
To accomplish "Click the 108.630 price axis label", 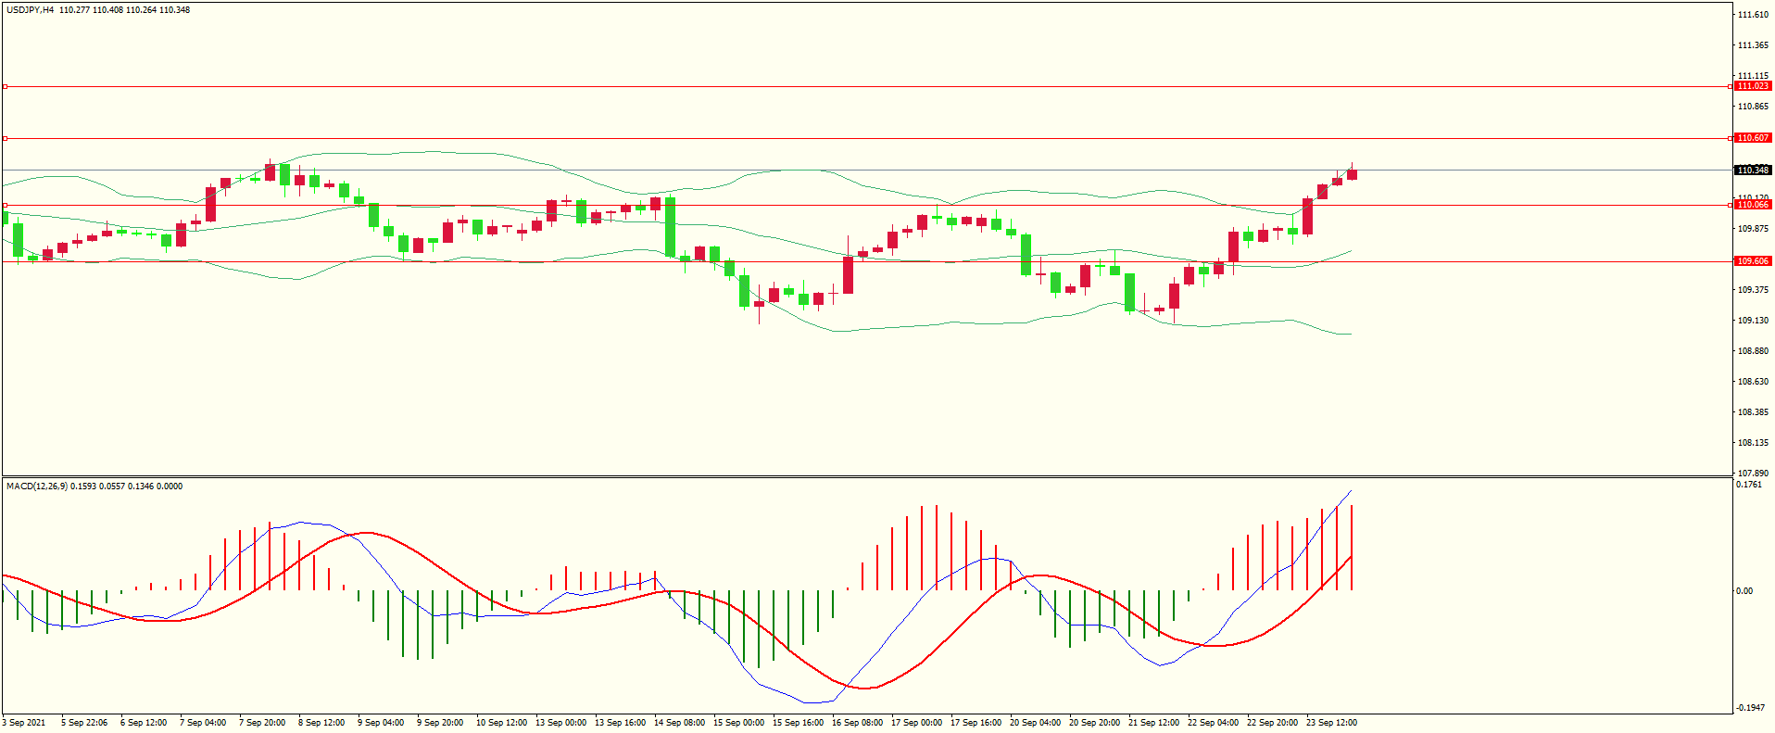I will tap(1753, 382).
